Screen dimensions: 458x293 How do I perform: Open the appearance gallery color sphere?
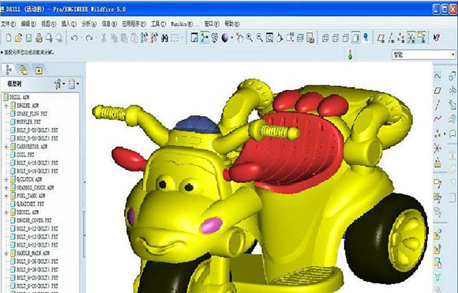click(225, 38)
